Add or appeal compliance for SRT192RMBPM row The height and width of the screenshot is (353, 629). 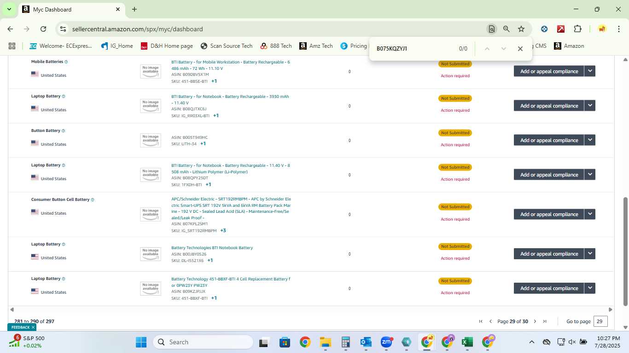(x=549, y=214)
